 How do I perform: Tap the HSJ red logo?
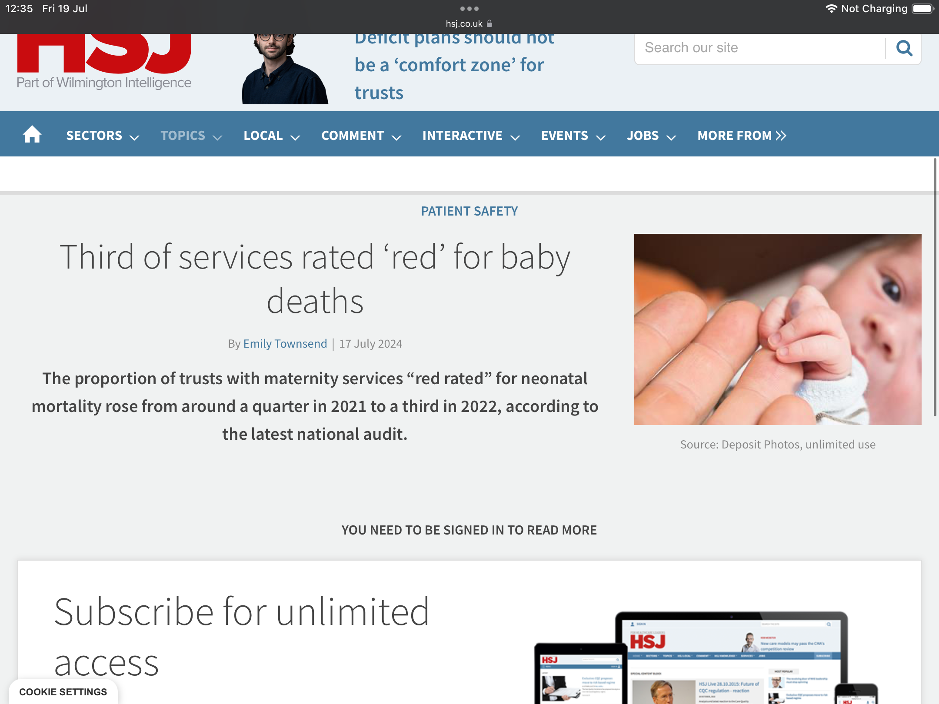point(104,53)
